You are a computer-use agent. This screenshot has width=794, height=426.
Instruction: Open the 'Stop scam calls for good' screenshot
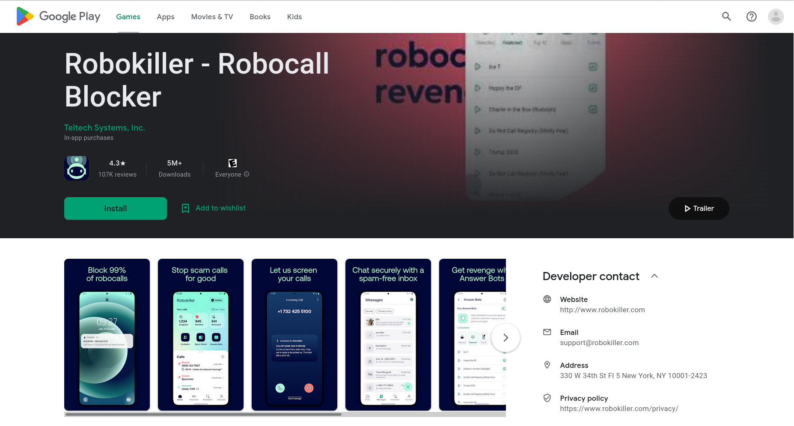pyautogui.click(x=201, y=334)
